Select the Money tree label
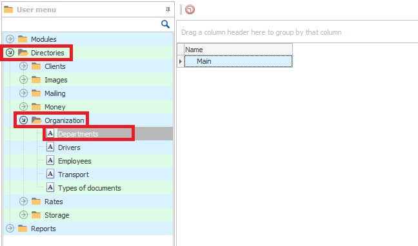 (x=55, y=107)
